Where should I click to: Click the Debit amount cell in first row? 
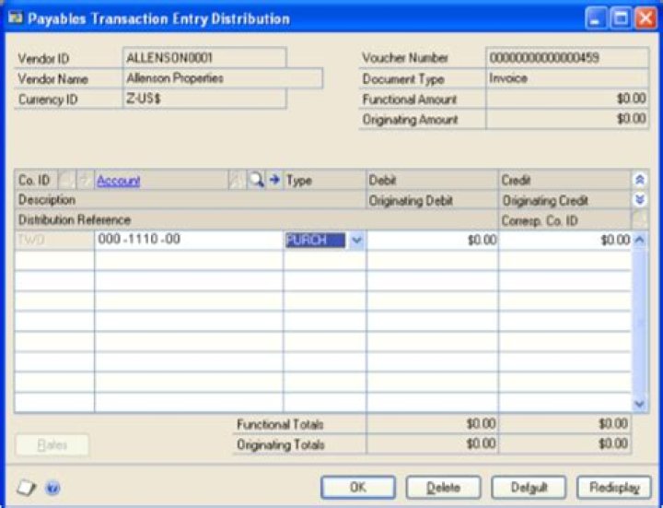tap(432, 240)
